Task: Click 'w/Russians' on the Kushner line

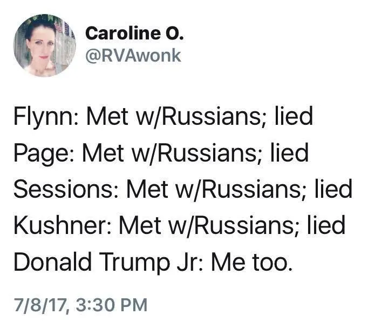Action: (229, 226)
